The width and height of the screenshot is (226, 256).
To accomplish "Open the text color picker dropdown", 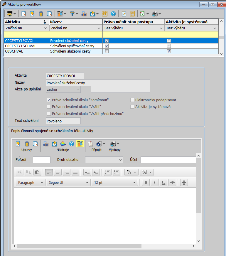I will [131, 172].
